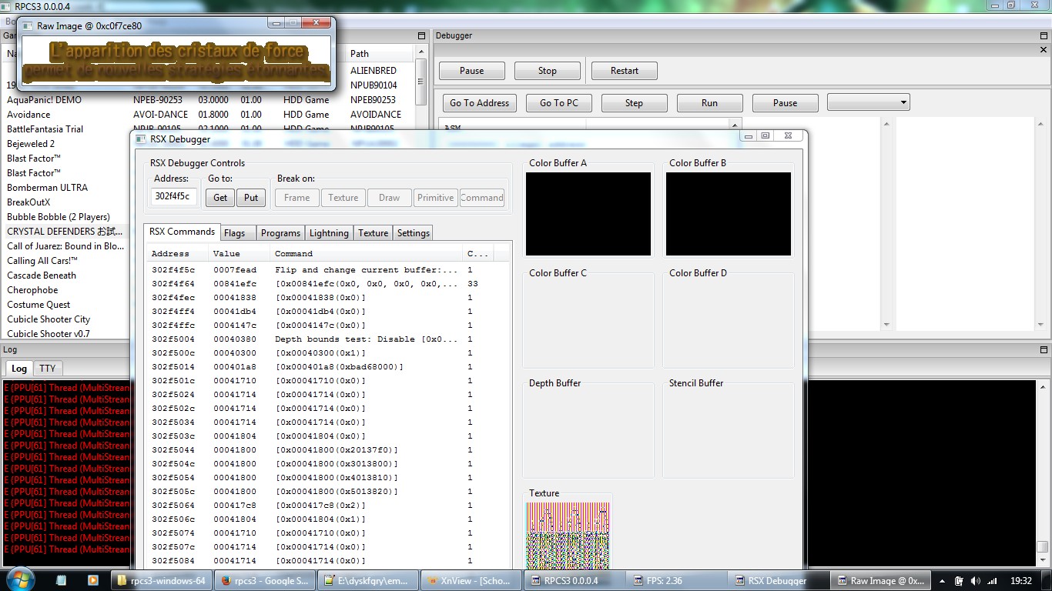This screenshot has height=591, width=1052.
Task: Open the dropdown beside the debugger Pause button
Action: pos(868,102)
